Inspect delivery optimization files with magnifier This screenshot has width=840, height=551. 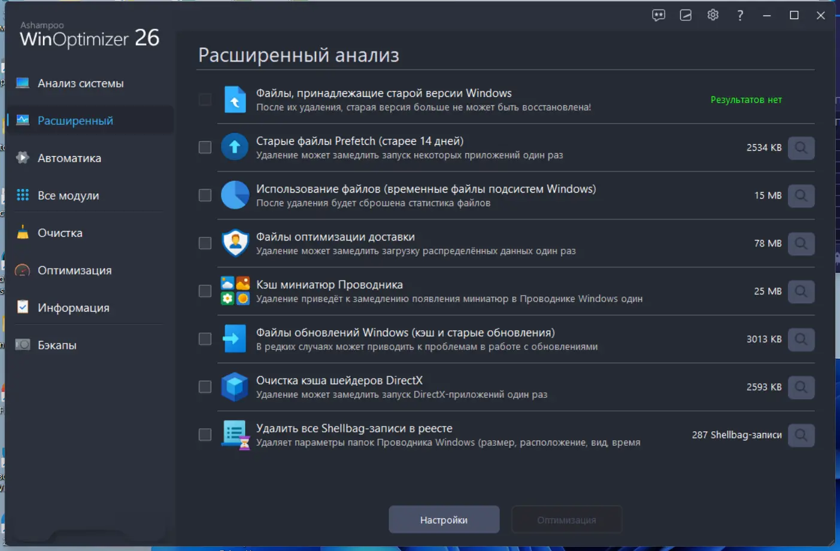[x=801, y=243]
